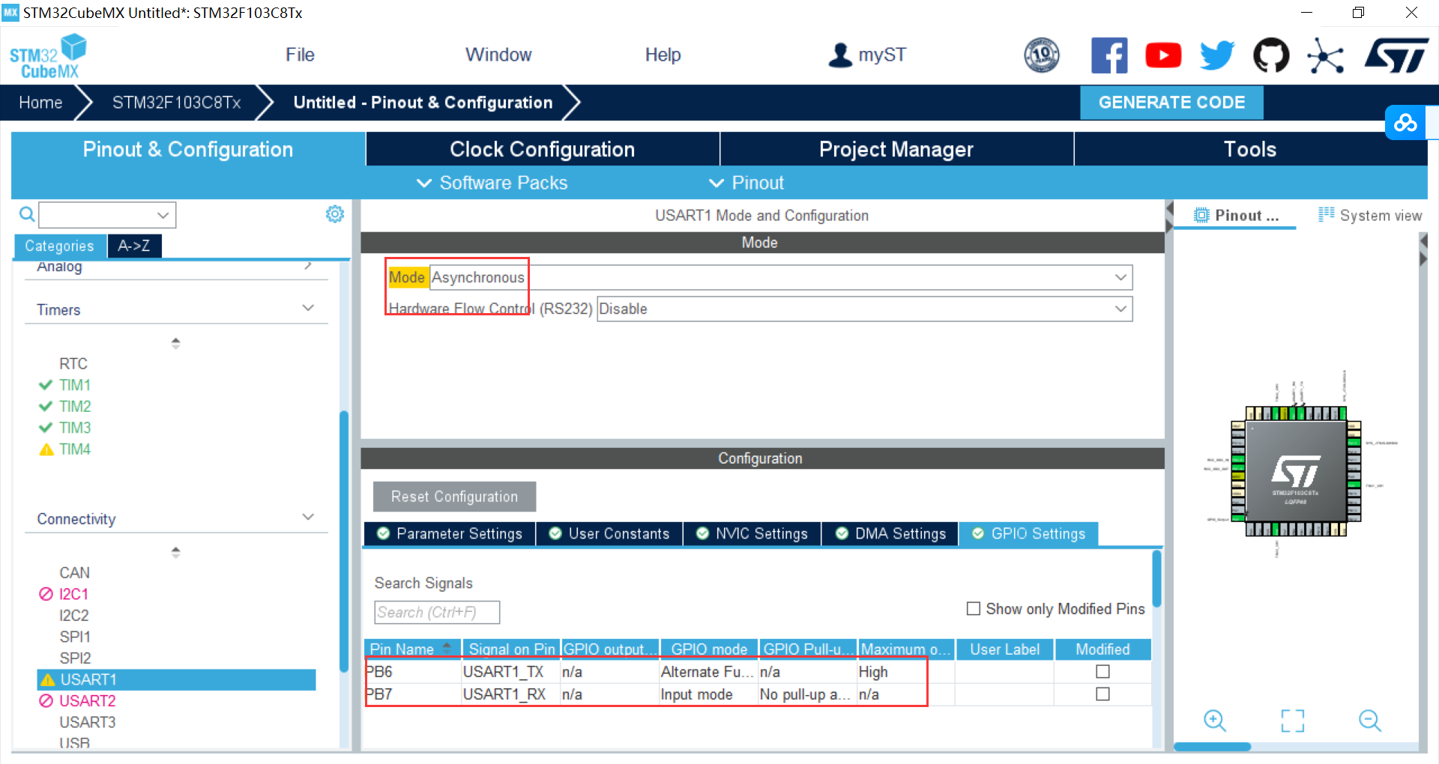Sort by Pin Name column header
The image size is (1439, 764).
tap(412, 649)
